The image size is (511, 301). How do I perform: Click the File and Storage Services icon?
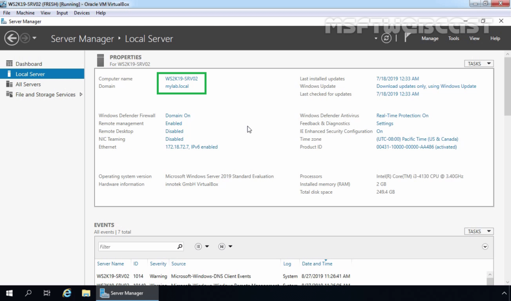[9, 94]
